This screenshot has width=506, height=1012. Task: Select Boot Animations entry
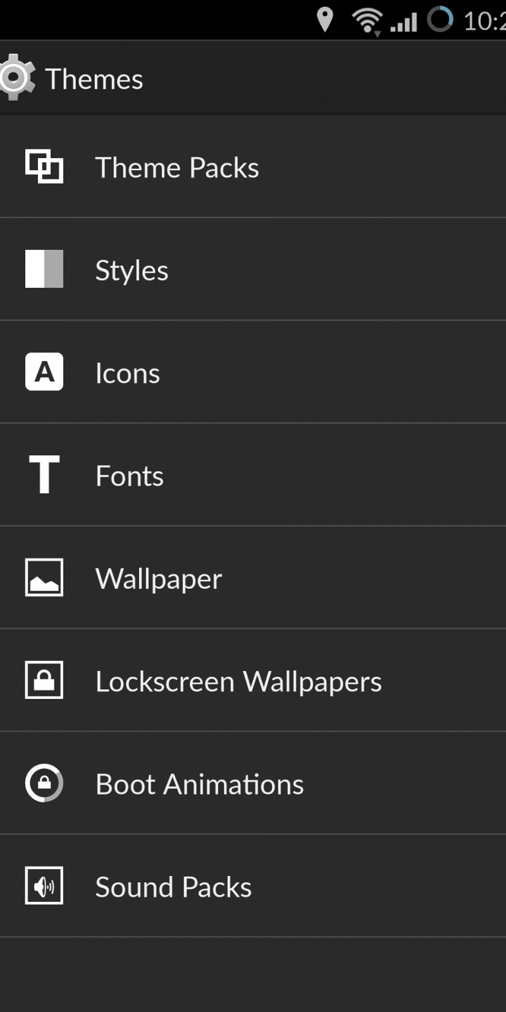tap(199, 784)
